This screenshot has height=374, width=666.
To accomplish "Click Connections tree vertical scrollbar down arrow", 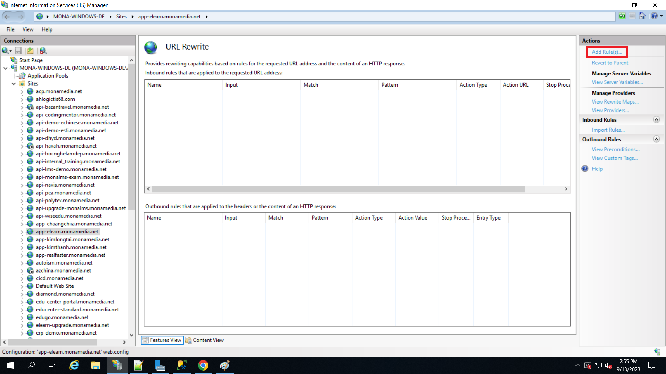I will (x=131, y=335).
